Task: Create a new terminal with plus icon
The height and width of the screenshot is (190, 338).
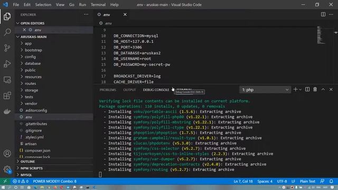Action: click(295, 89)
